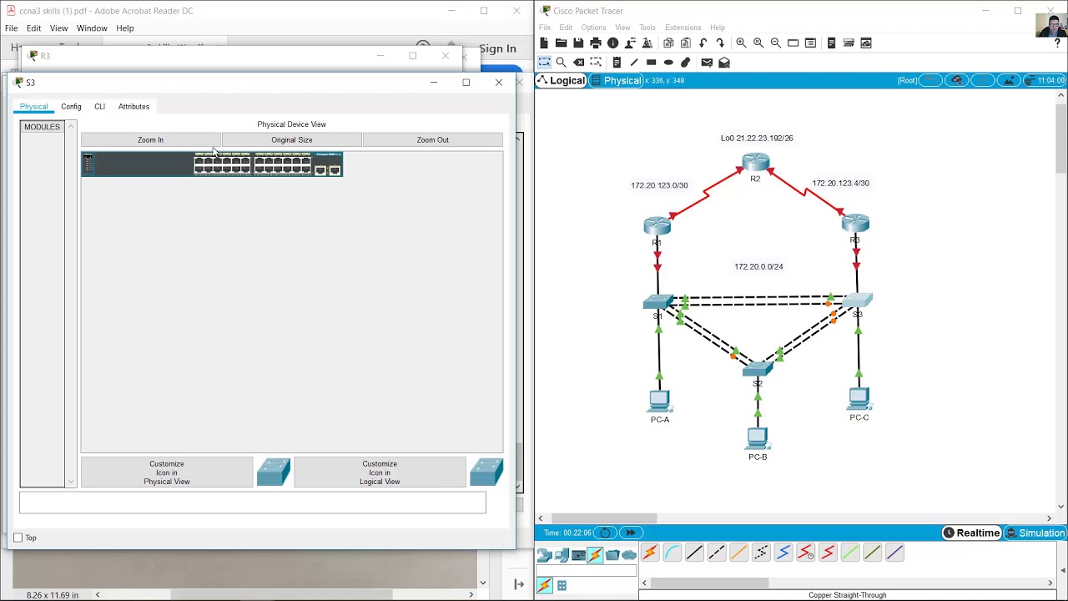Image resolution: width=1068 pixels, height=601 pixels.
Task: Toggle Physical workspace view
Action: click(617, 81)
